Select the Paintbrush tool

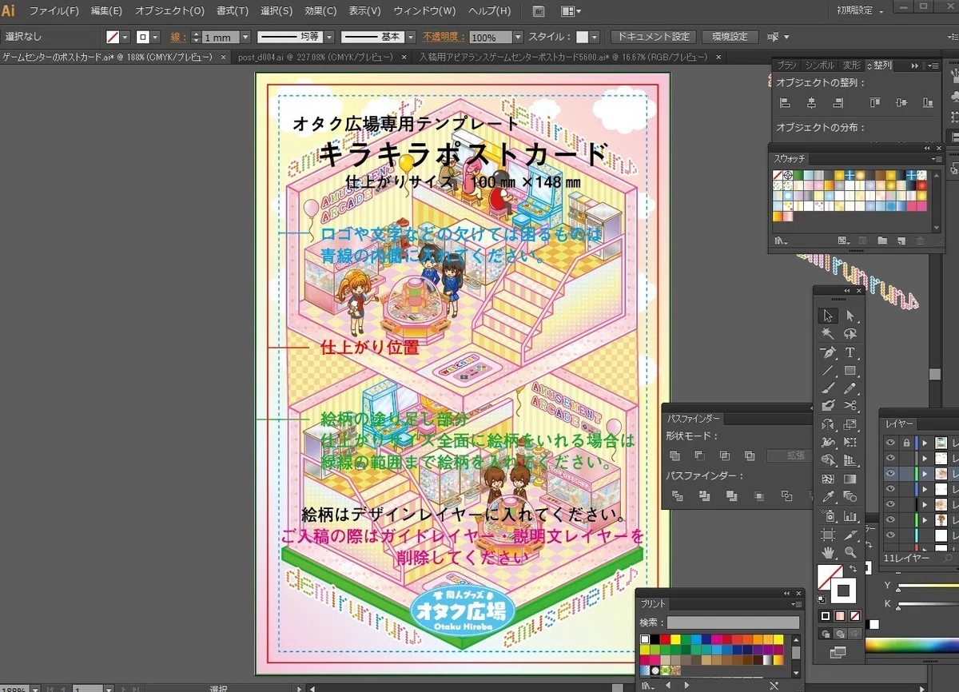point(828,388)
